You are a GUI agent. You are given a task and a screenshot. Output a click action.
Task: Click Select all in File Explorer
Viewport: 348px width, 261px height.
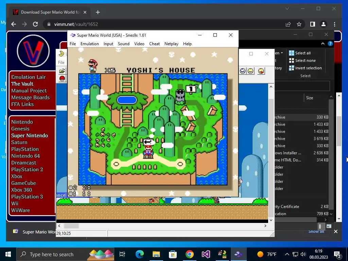tap(300, 53)
